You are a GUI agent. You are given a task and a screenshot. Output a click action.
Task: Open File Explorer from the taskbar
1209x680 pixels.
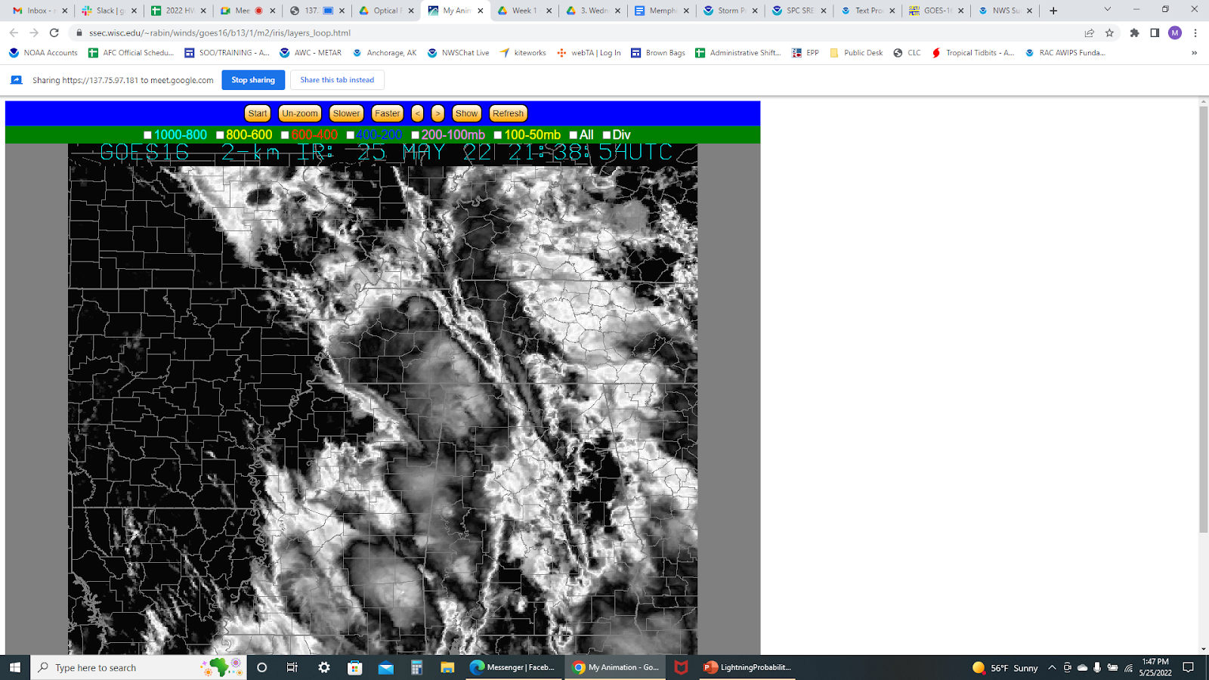(x=447, y=667)
